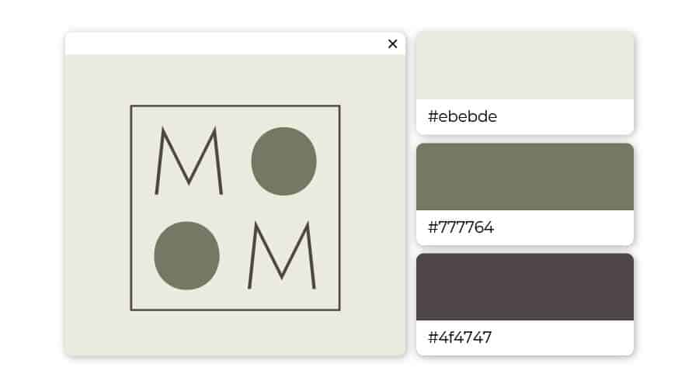The height and width of the screenshot is (388, 699).
Task: Click the white title bar of preview window
Action: coord(225,44)
